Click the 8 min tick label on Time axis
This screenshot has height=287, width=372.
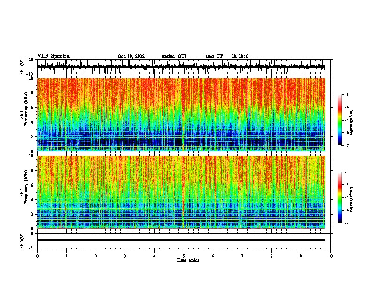[x=271, y=256]
